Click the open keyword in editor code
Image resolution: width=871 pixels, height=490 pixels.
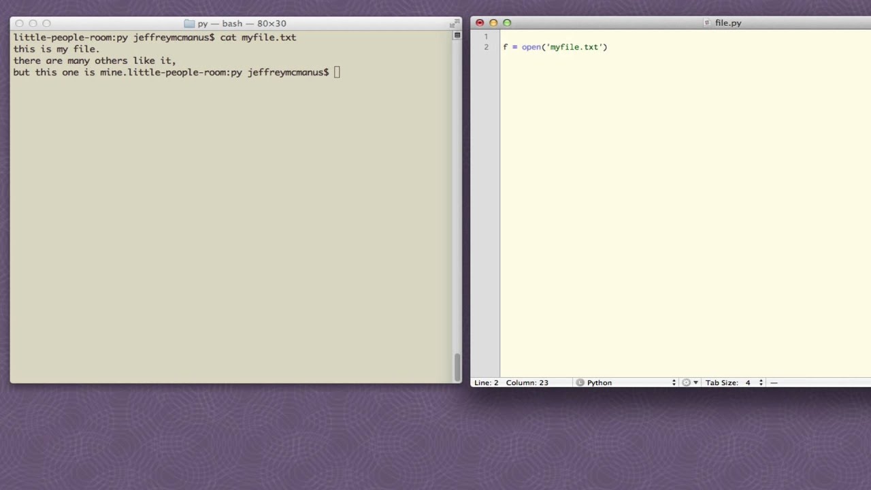point(531,47)
